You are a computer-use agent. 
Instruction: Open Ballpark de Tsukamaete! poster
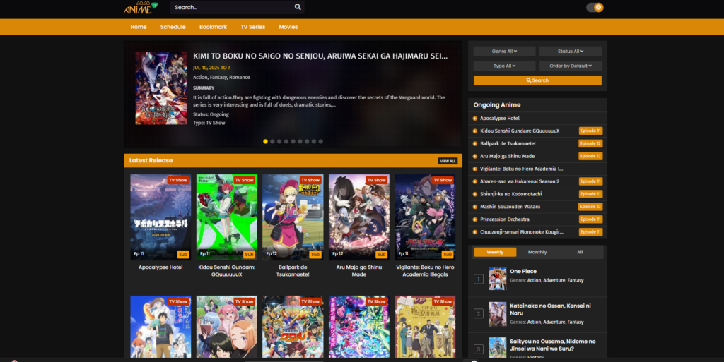tap(293, 217)
